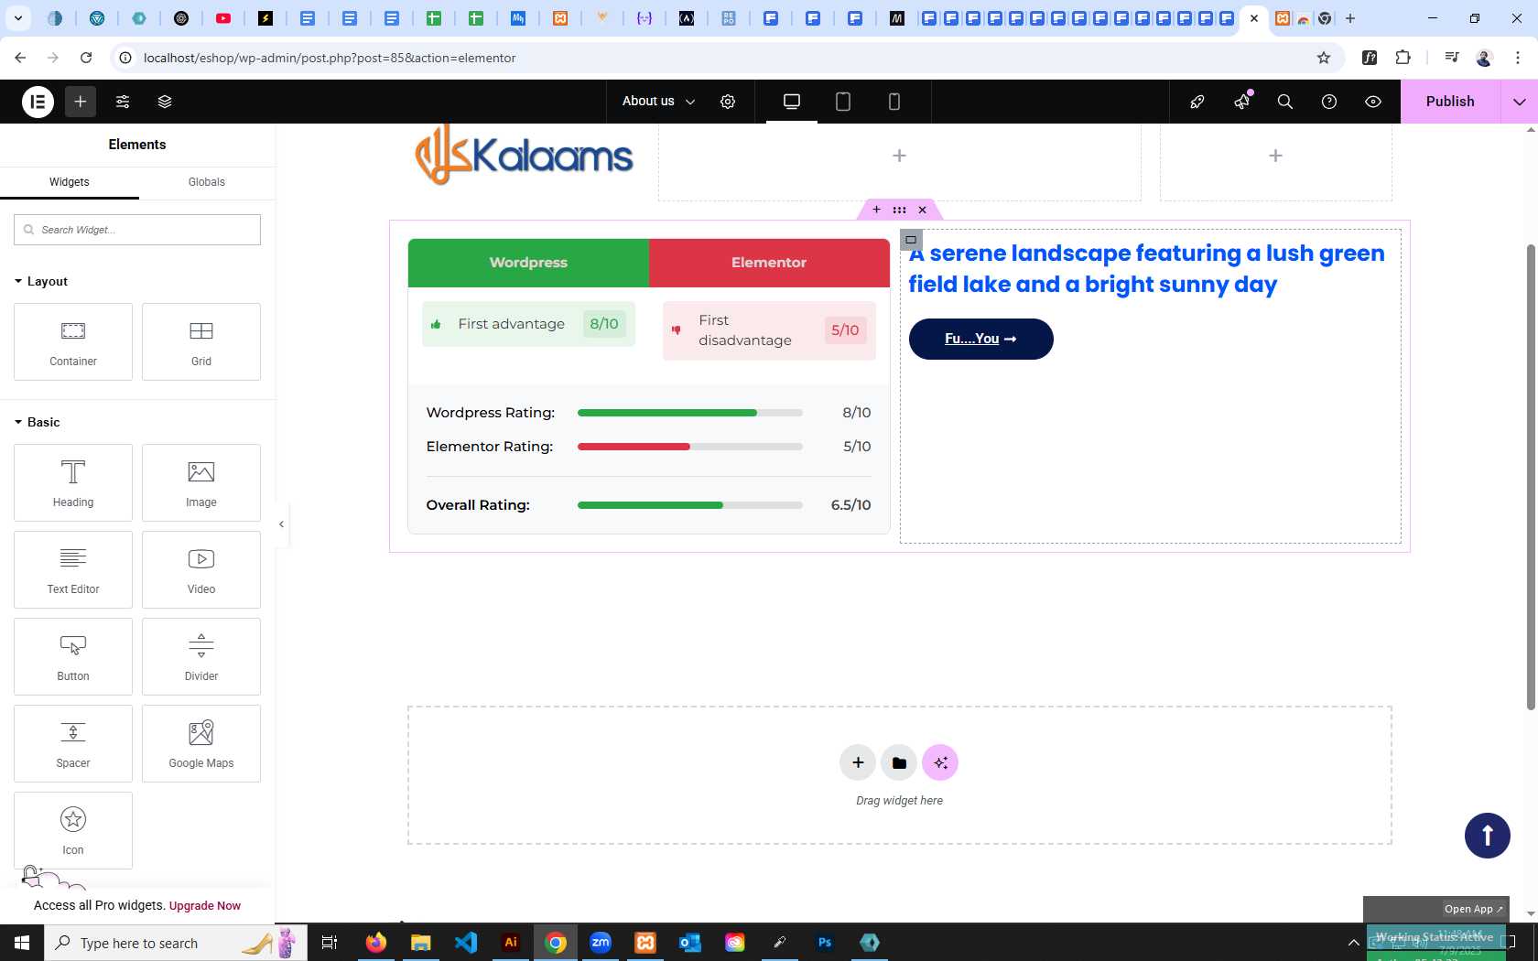Select the Google Maps widget
The height and width of the screenshot is (961, 1538).
201,743
